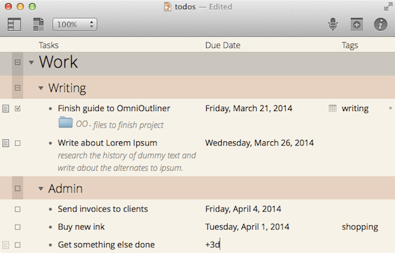
Task: Open the styles pane icon
Action: point(39,25)
